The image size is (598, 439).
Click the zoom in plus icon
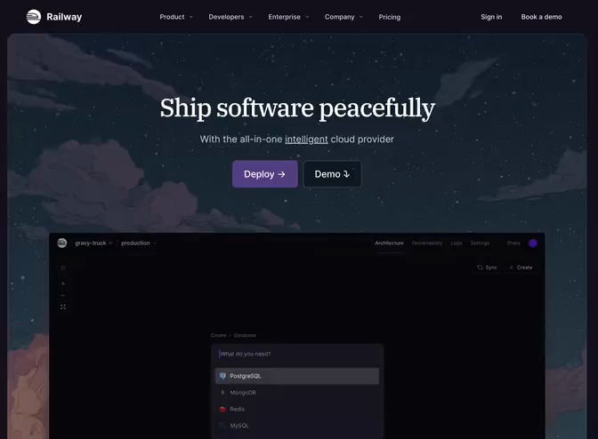(x=63, y=283)
